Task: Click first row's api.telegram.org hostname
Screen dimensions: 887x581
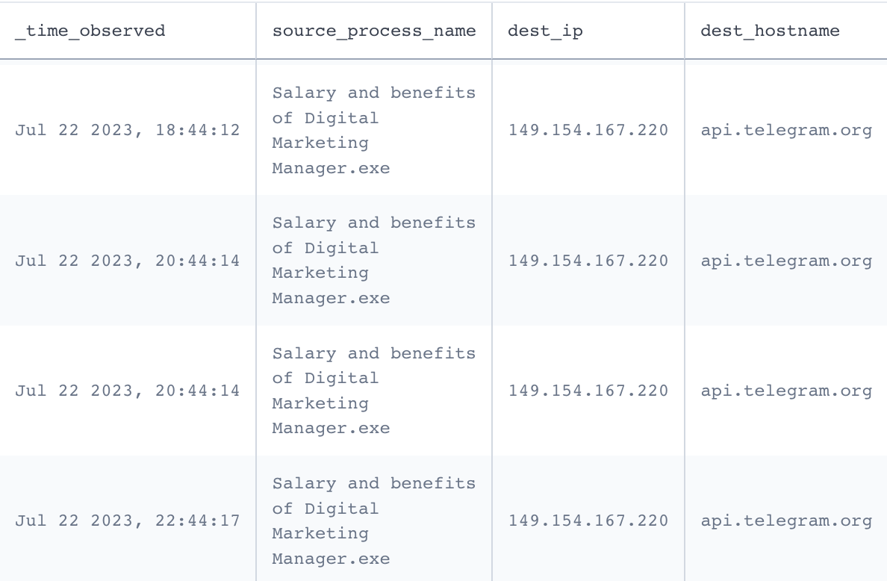Action: click(786, 130)
